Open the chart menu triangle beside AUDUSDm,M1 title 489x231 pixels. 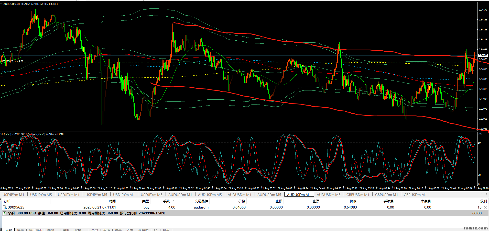(x=1, y=4)
